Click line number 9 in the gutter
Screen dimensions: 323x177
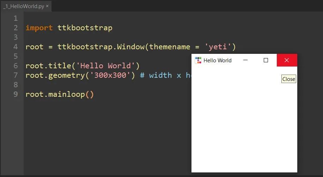coord(16,94)
